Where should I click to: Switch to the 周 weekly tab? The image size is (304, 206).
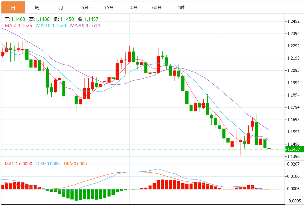[37, 8]
